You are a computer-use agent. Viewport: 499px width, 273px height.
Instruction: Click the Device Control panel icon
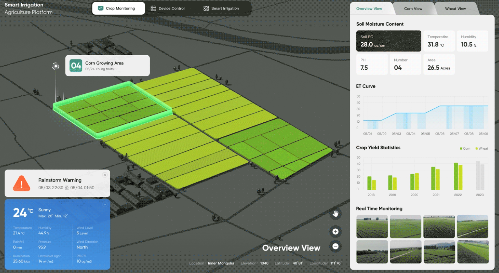[153, 8]
